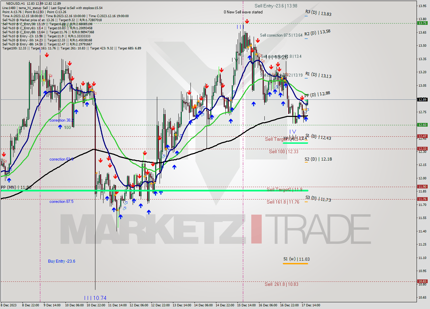Click the red 12.47 price tag on the axis
This screenshot has width=430, height=309.
point(422,136)
